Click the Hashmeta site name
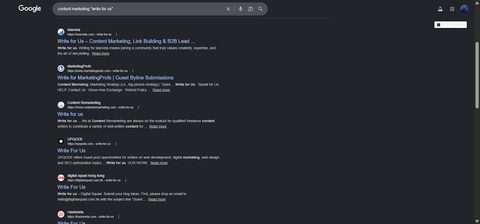 [x=75, y=212]
